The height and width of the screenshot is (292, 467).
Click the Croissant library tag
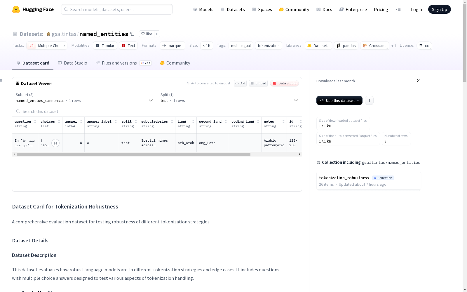[374, 46]
